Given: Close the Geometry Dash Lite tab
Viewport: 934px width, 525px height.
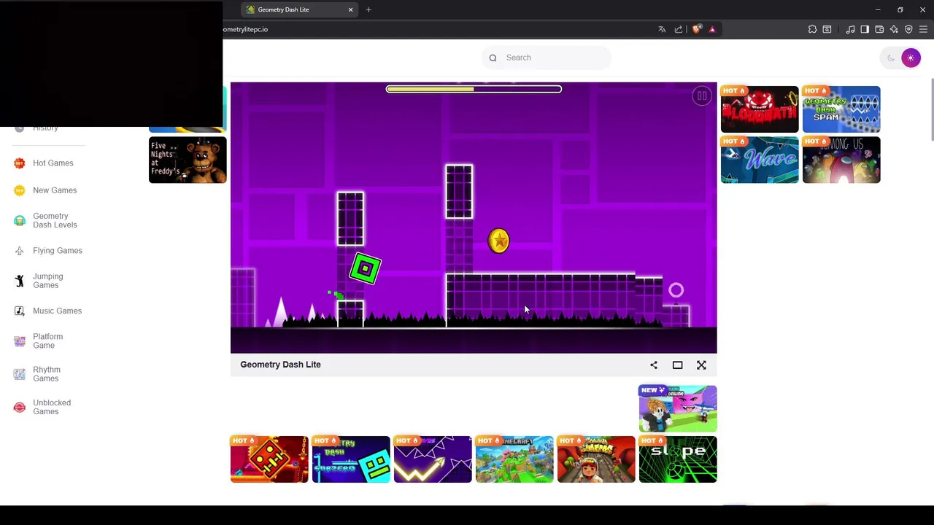Looking at the screenshot, I should 350,9.
